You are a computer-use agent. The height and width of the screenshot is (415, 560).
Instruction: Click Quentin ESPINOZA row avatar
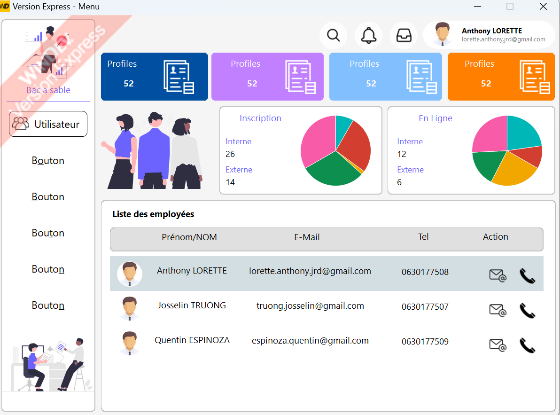point(129,343)
